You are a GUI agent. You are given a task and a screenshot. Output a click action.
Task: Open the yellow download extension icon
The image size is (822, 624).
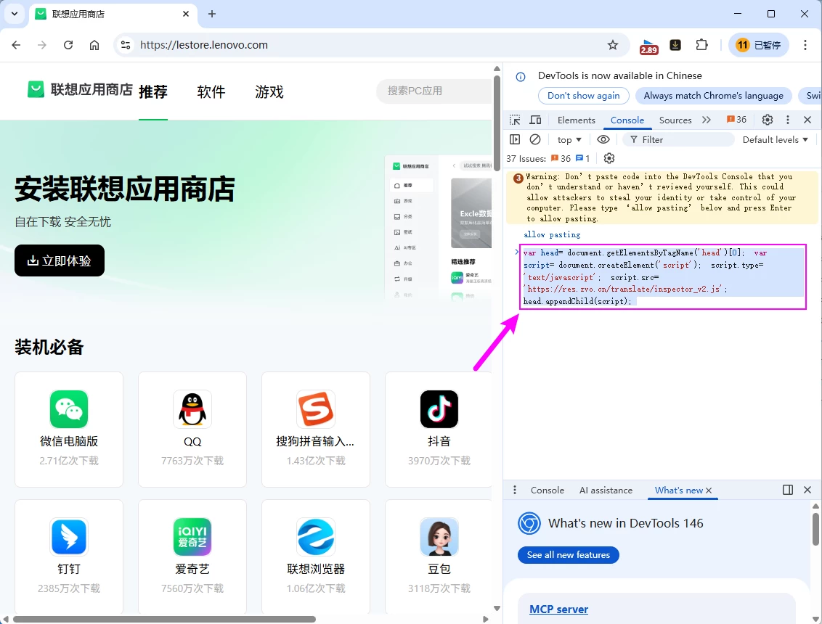click(x=675, y=45)
